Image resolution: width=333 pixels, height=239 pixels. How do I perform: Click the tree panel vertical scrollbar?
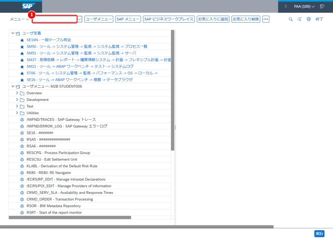(173, 90)
